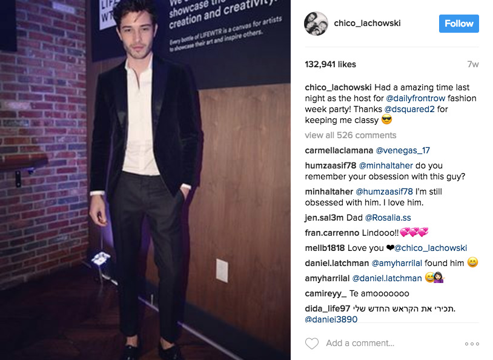The height and width of the screenshot is (360, 493).
Task: Click the Add a comment field
Action: (360, 343)
